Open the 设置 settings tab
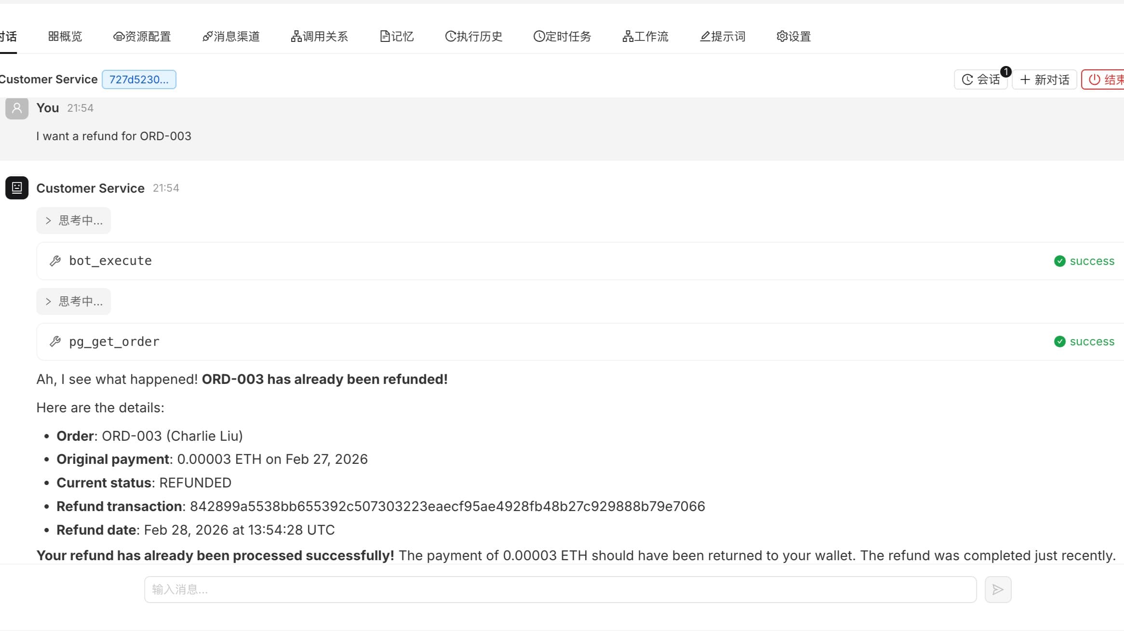The width and height of the screenshot is (1124, 631). click(794, 37)
